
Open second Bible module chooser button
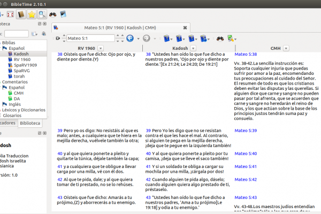[x=180, y=39]
